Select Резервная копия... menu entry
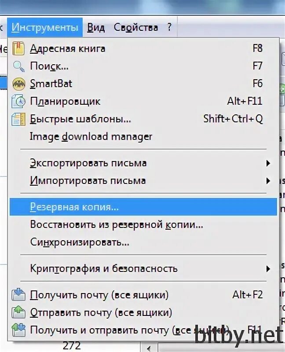The width and height of the screenshot is (285, 352). coord(74,207)
